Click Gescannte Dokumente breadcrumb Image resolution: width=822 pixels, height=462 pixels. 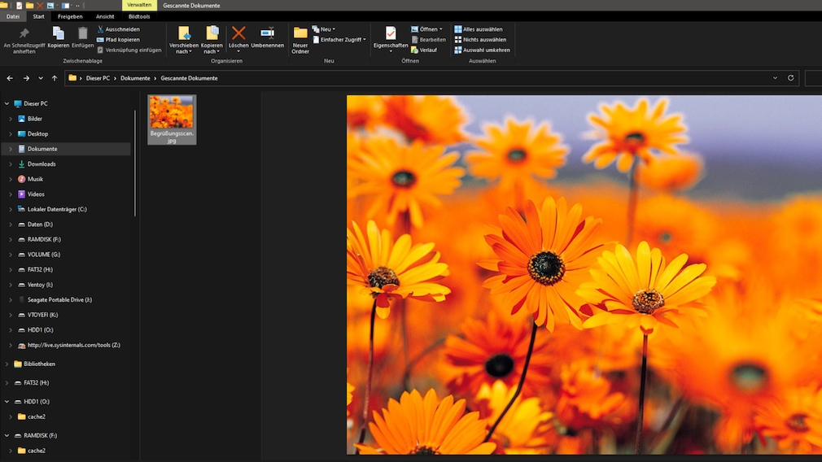click(189, 78)
